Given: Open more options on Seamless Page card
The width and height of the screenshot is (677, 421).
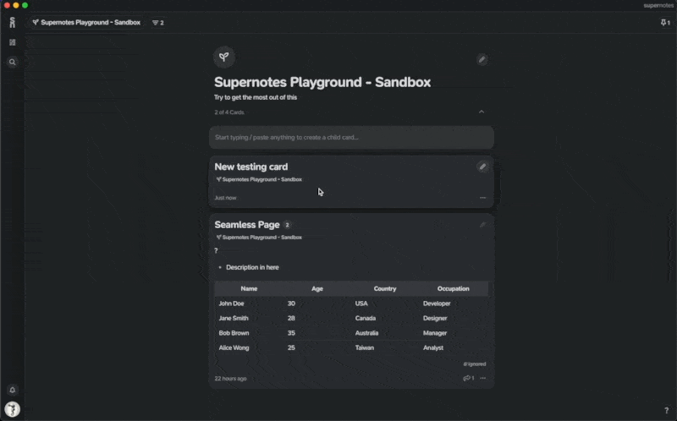Looking at the screenshot, I should [x=482, y=378].
